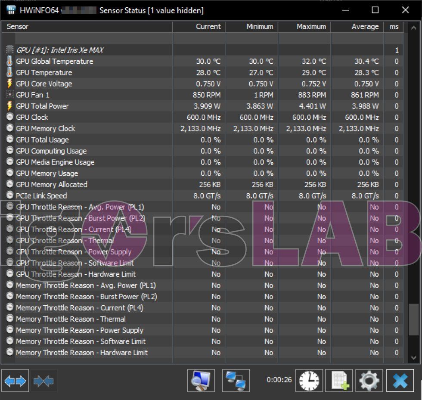Open the sensor summary monitor icon

201,381
